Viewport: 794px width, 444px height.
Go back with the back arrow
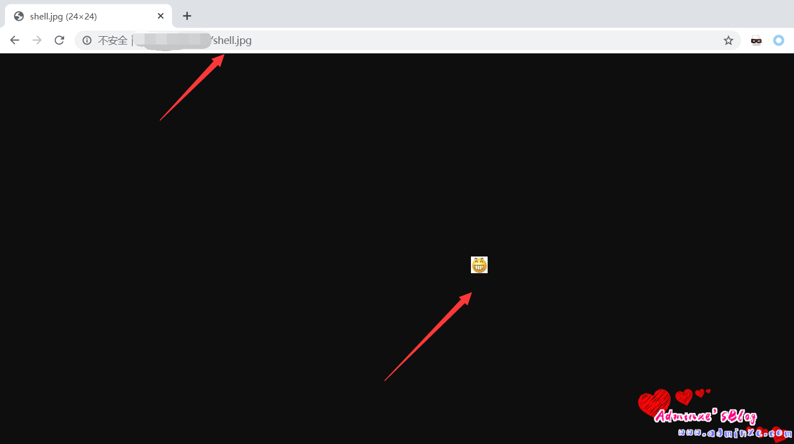coord(15,40)
